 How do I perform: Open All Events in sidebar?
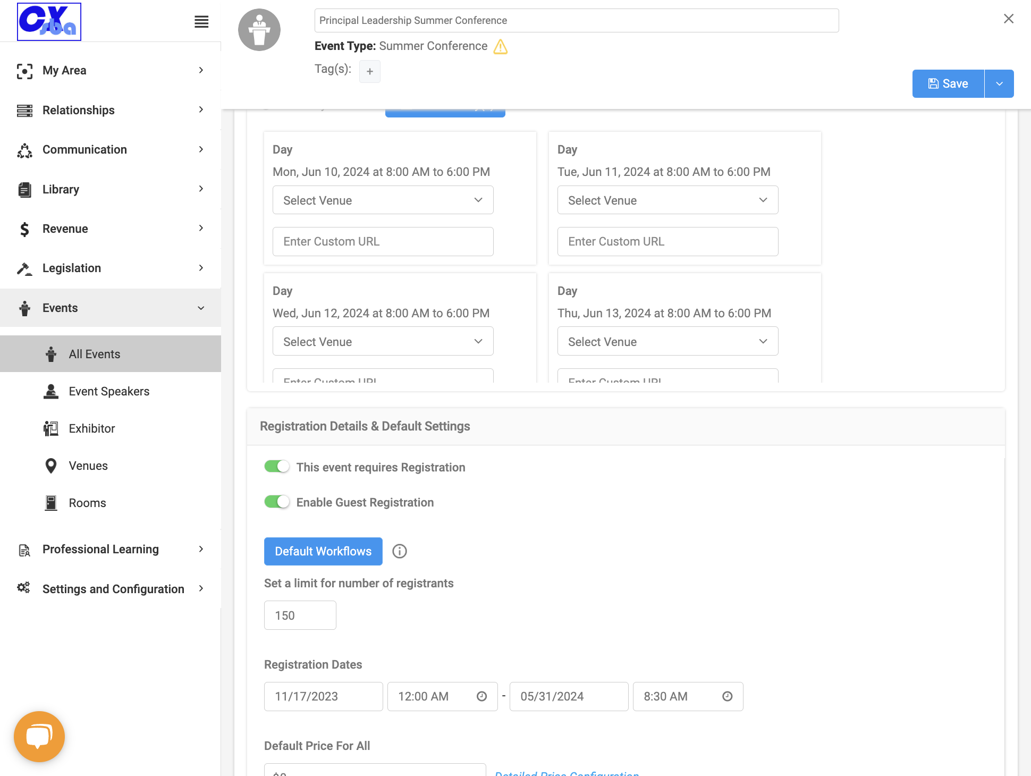point(111,354)
